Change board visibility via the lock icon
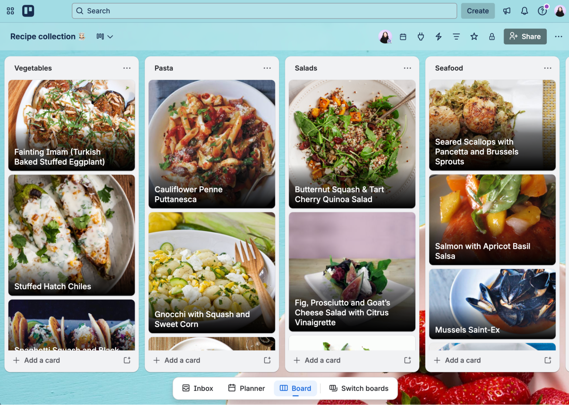 point(492,36)
